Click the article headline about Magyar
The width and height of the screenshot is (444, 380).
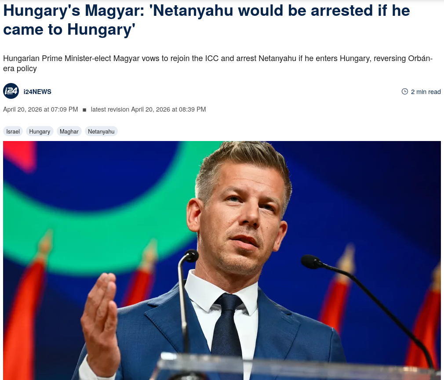pos(207,20)
